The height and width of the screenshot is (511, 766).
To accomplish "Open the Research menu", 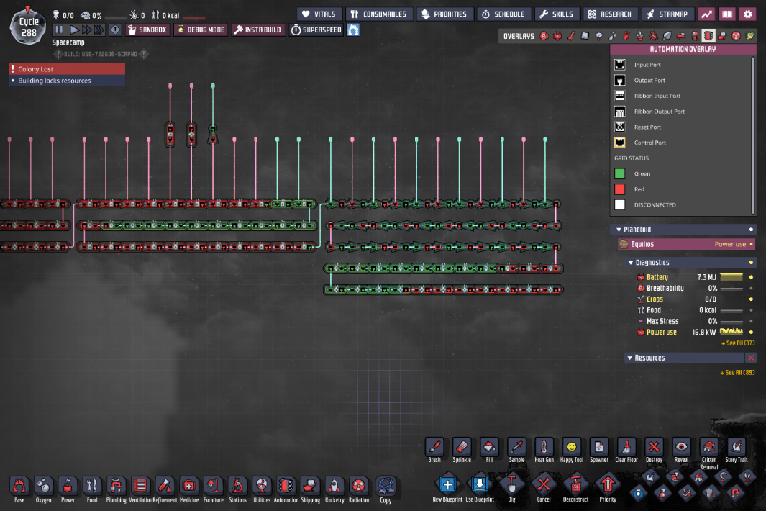I will pos(610,14).
